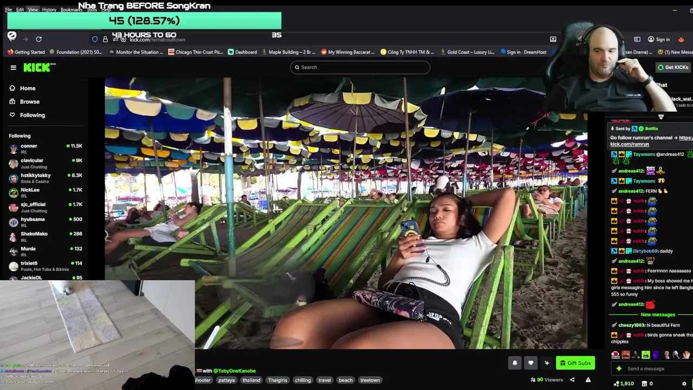Open clavicular channel in Following list

click(45, 163)
